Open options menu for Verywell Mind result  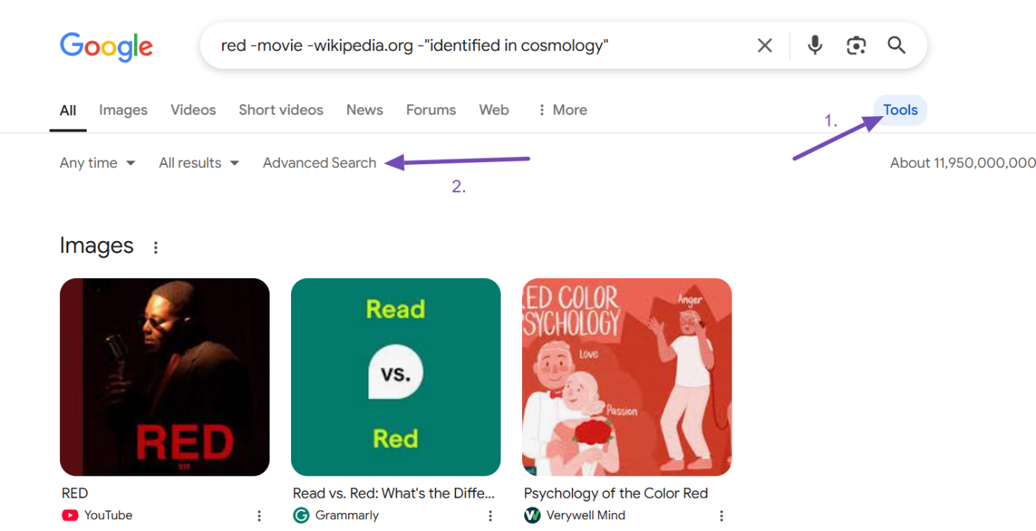pos(721,515)
